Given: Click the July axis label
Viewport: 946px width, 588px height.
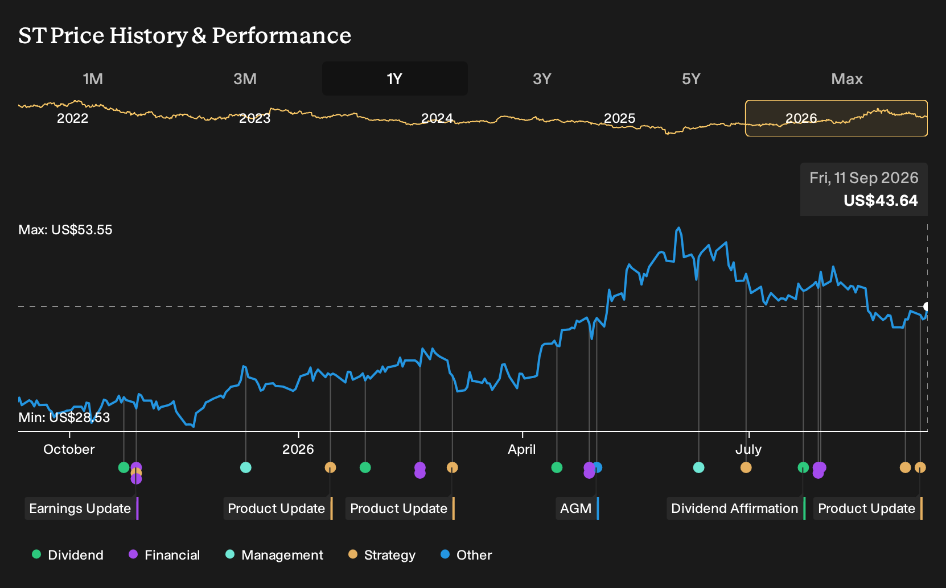Looking at the screenshot, I should point(748,449).
